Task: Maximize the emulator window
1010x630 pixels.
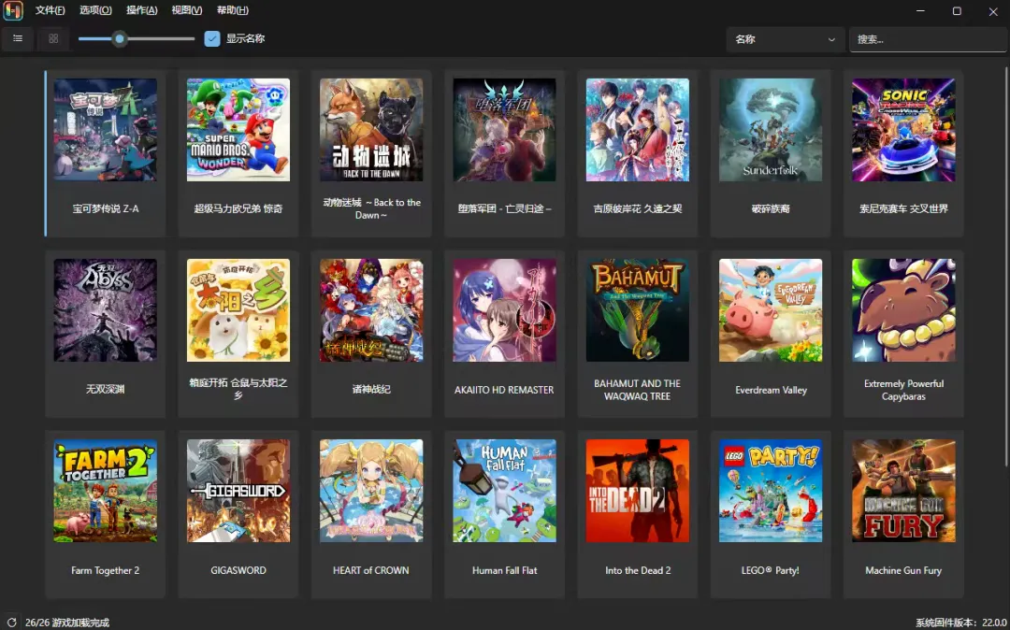Action: click(x=957, y=11)
